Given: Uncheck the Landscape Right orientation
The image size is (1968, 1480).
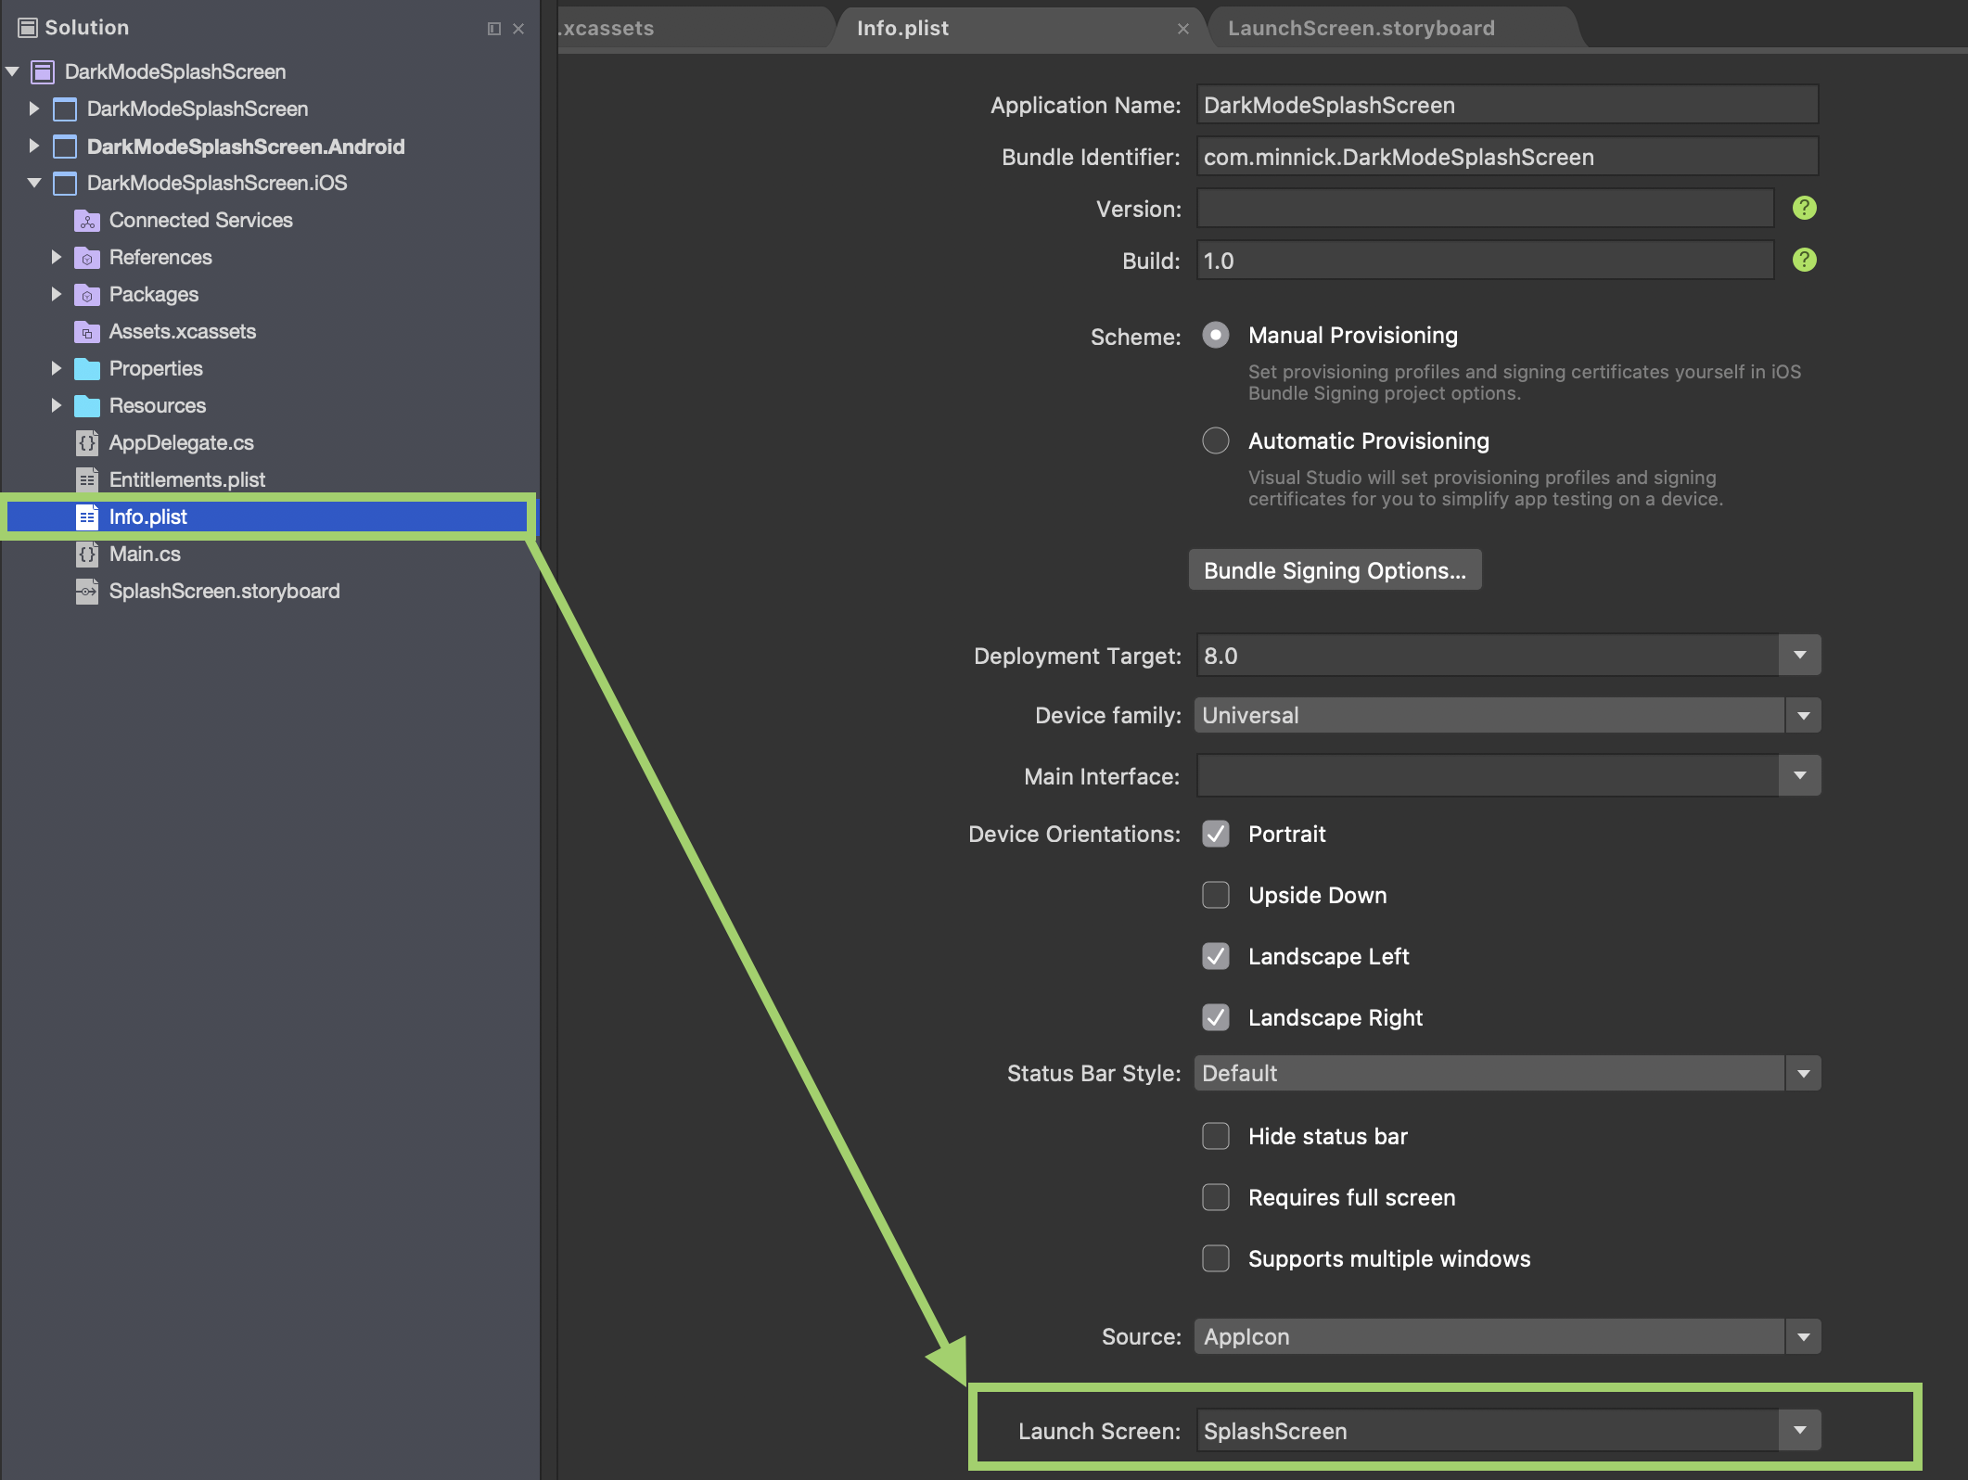Looking at the screenshot, I should 1215,1017.
